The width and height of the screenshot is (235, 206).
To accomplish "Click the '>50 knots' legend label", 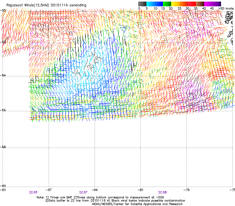I will (x=226, y=8).
